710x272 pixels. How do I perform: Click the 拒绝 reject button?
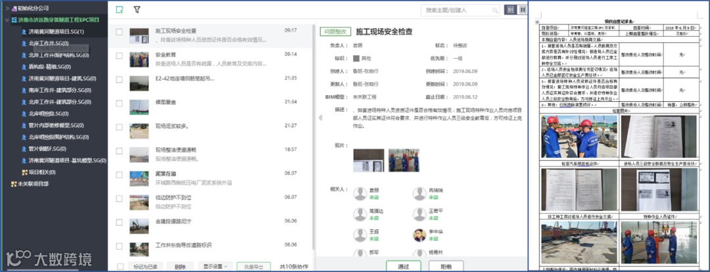446,267
